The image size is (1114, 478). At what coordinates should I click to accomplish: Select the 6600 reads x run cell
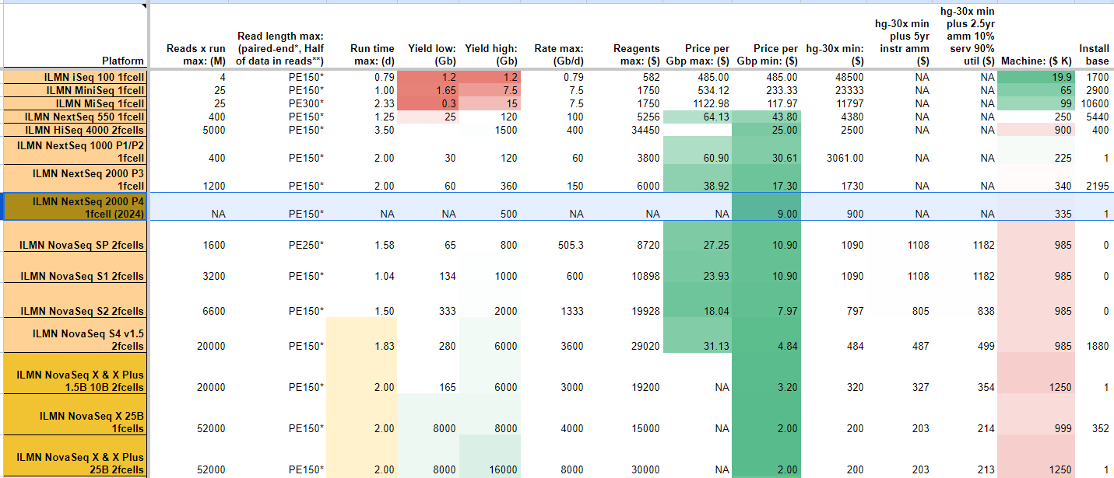tap(189, 300)
